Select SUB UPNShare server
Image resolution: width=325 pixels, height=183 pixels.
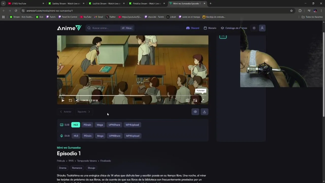[114, 125]
